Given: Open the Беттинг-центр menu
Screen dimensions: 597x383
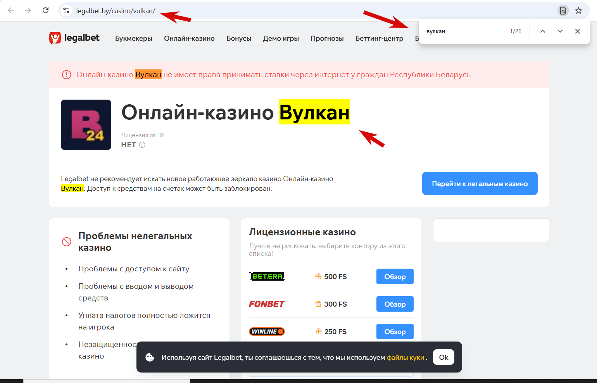Looking at the screenshot, I should 380,38.
